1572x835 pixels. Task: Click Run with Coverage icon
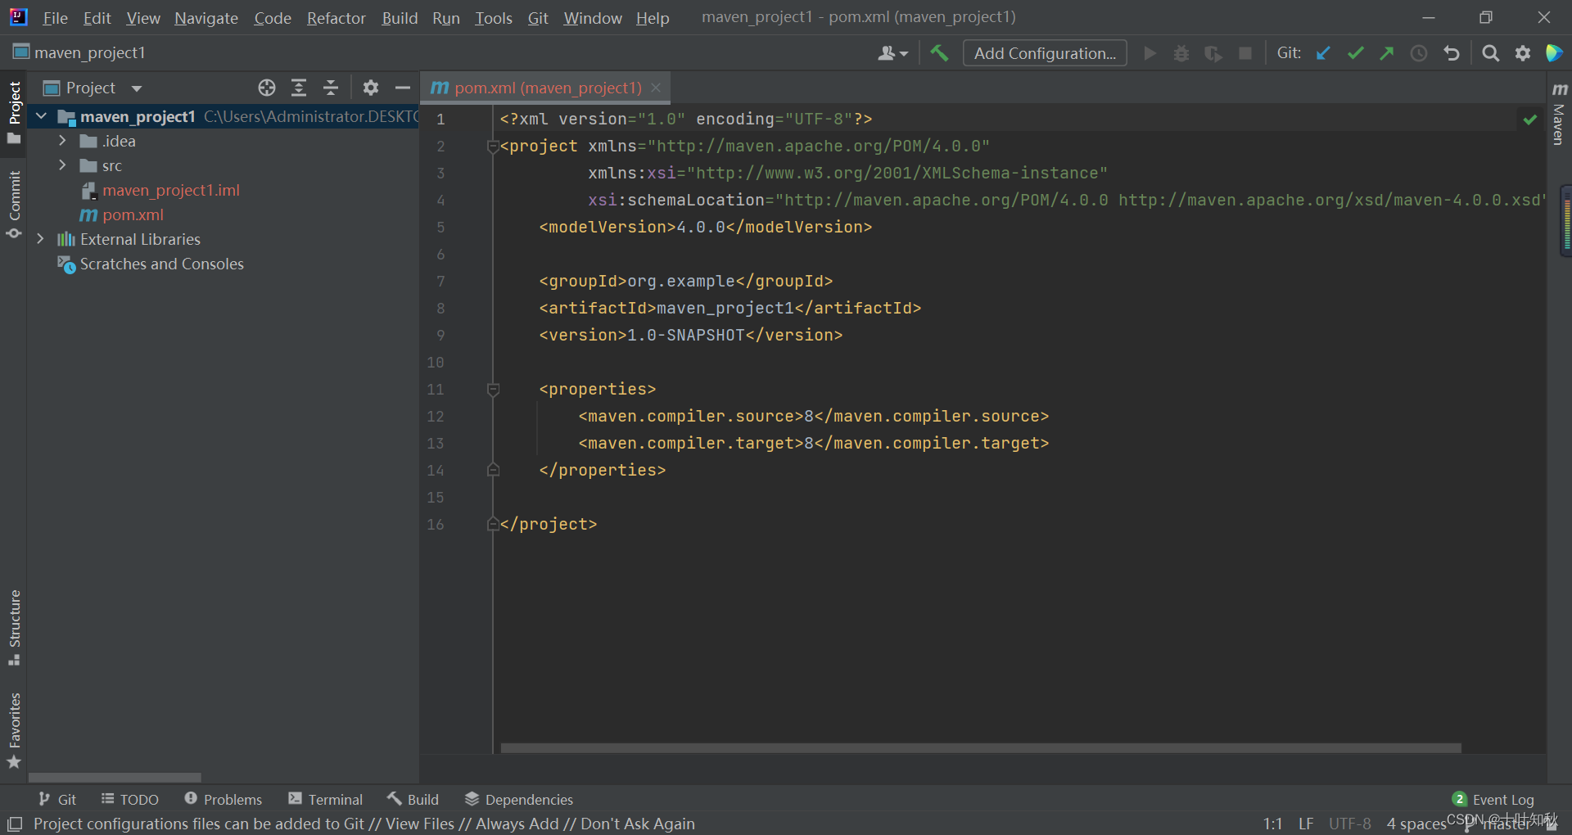[1213, 53]
